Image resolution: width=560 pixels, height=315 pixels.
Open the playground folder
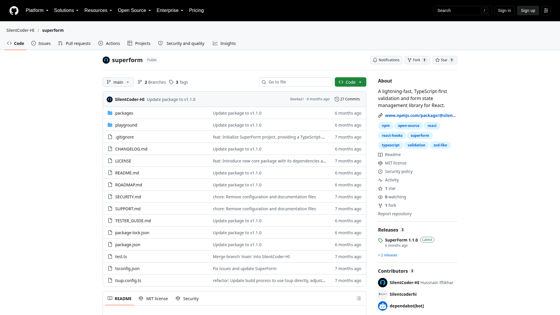pyautogui.click(x=126, y=125)
